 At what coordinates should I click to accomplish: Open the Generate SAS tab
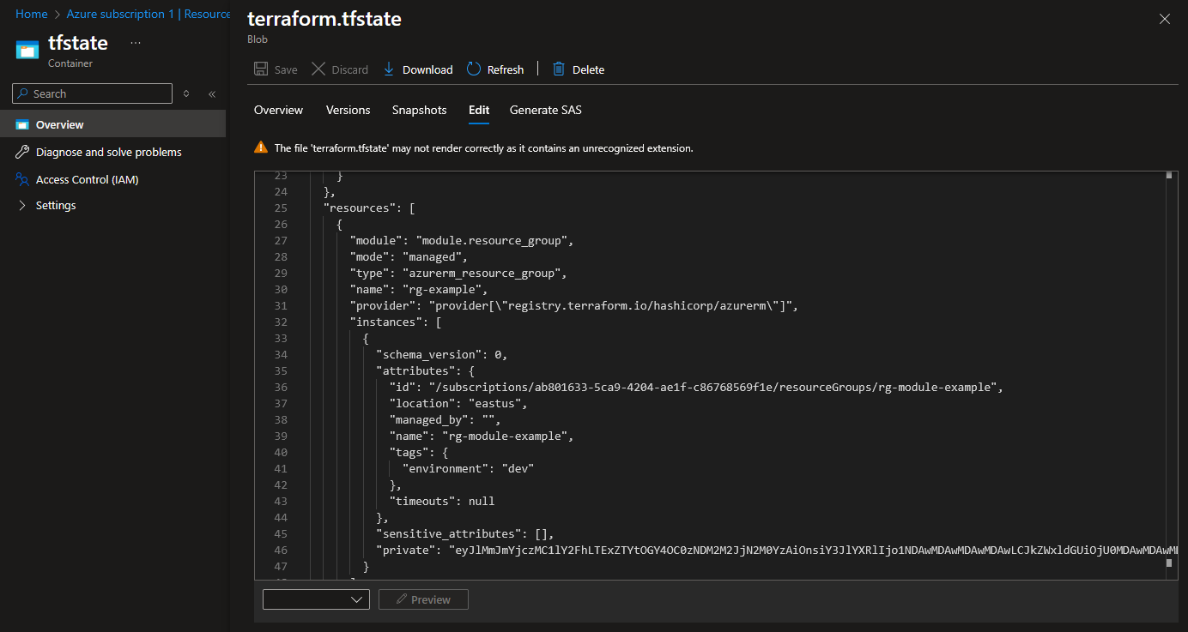pos(546,110)
